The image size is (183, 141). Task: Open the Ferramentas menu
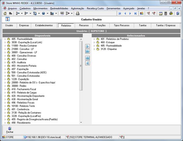113,9
